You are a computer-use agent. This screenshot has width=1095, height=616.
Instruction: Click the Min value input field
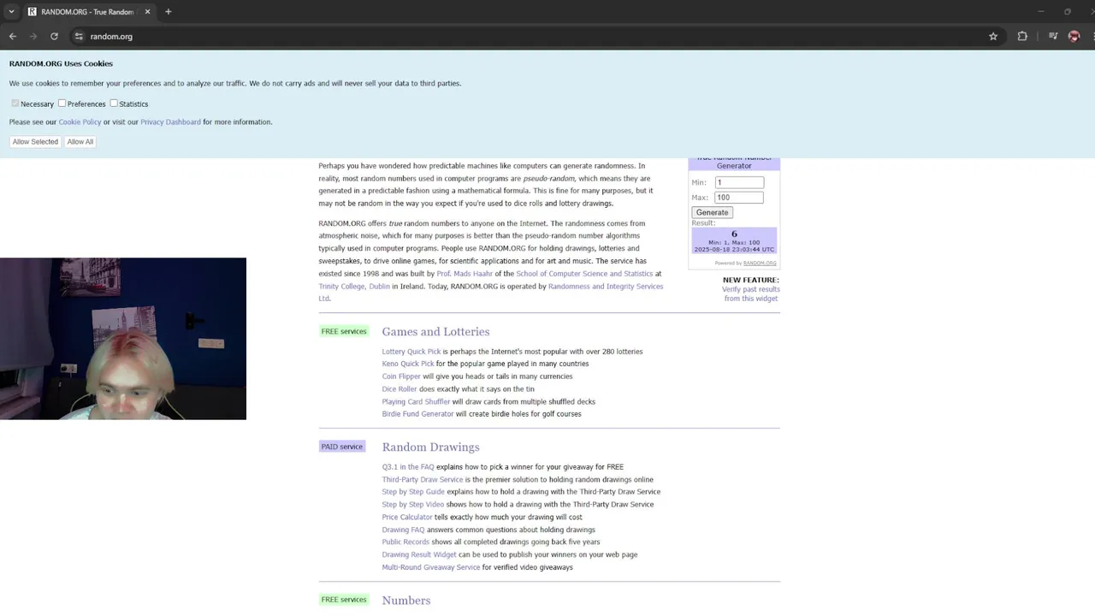coord(739,182)
